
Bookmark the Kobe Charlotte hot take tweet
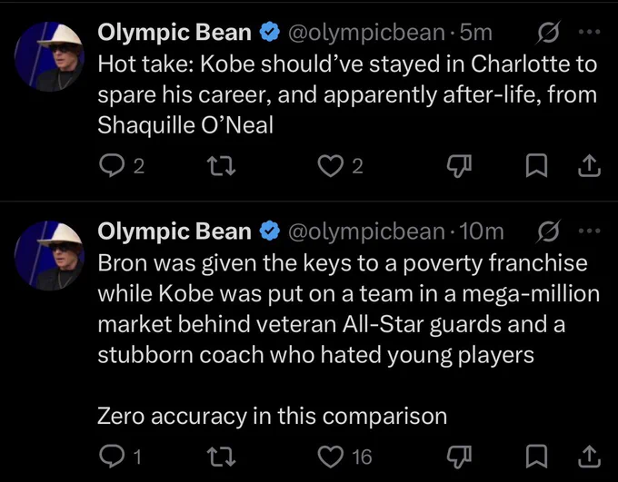[x=536, y=166]
